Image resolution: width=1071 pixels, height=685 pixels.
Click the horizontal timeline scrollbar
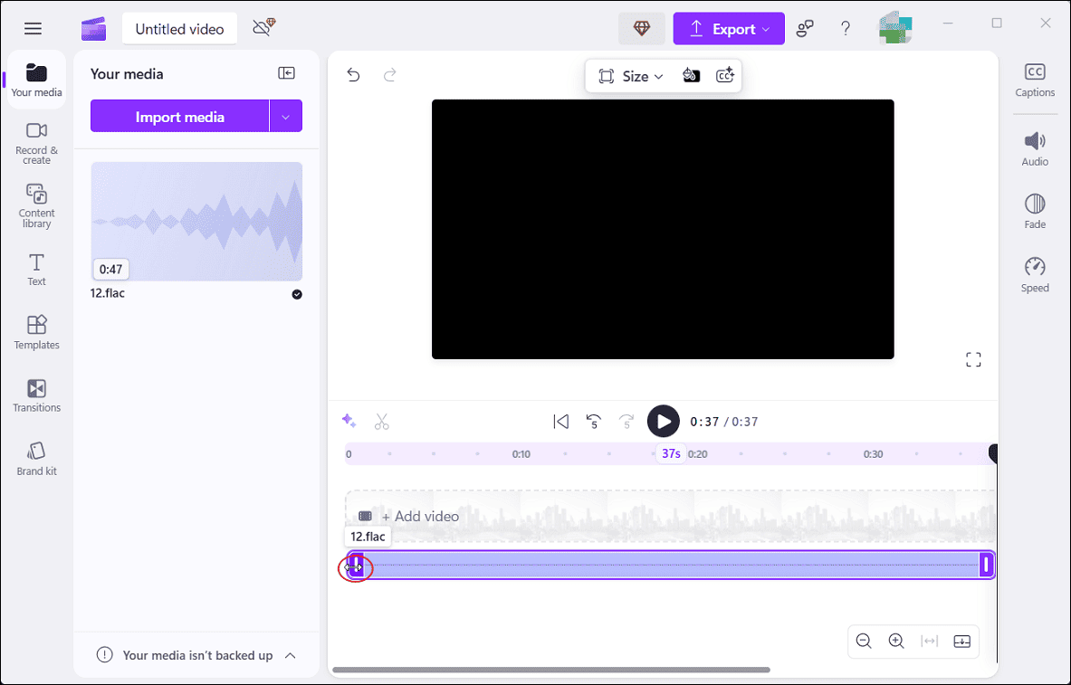coord(551,670)
